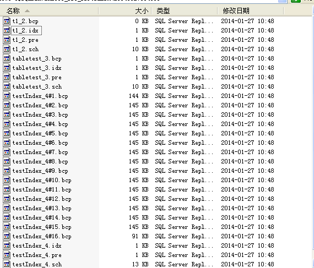The width and height of the screenshot is (314, 268).
Task: Select the t1_2.pre file name
Action: 25,40
